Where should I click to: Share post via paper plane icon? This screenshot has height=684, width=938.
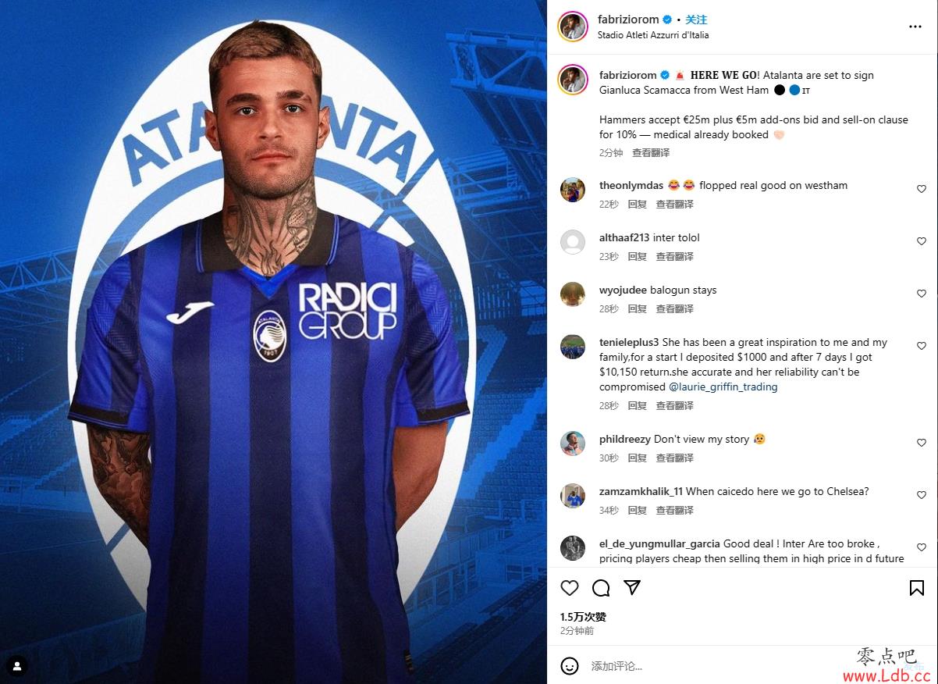632,587
